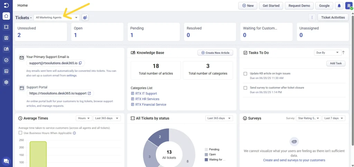This screenshot has height=167, width=354.
Task: Click the Business Hours info icon
Action: click(x=74, y=133)
